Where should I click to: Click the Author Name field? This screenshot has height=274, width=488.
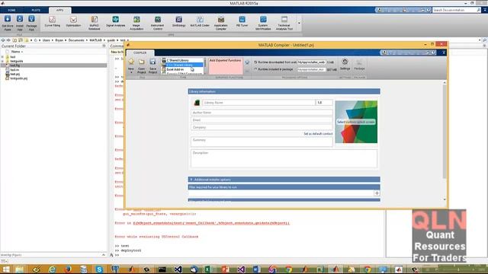click(262, 113)
